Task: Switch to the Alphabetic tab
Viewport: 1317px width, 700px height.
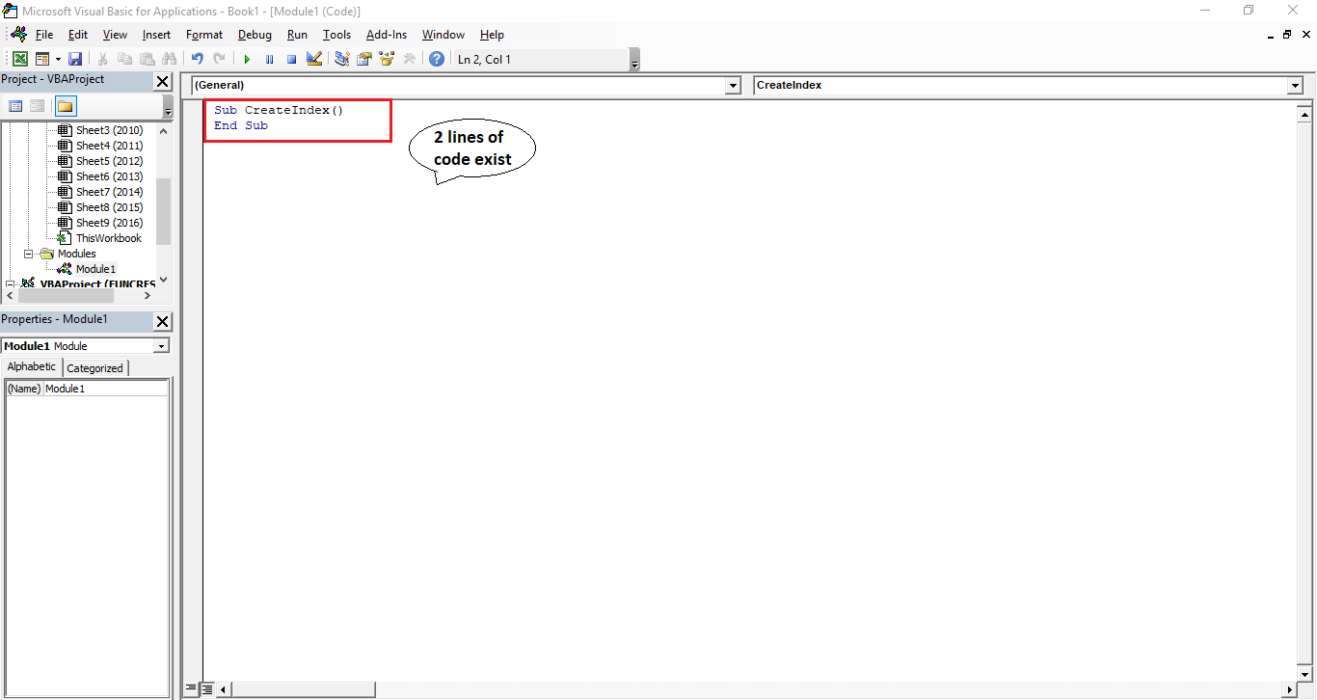Action: [32, 367]
